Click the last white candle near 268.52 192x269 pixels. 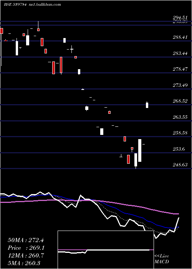(147, 105)
